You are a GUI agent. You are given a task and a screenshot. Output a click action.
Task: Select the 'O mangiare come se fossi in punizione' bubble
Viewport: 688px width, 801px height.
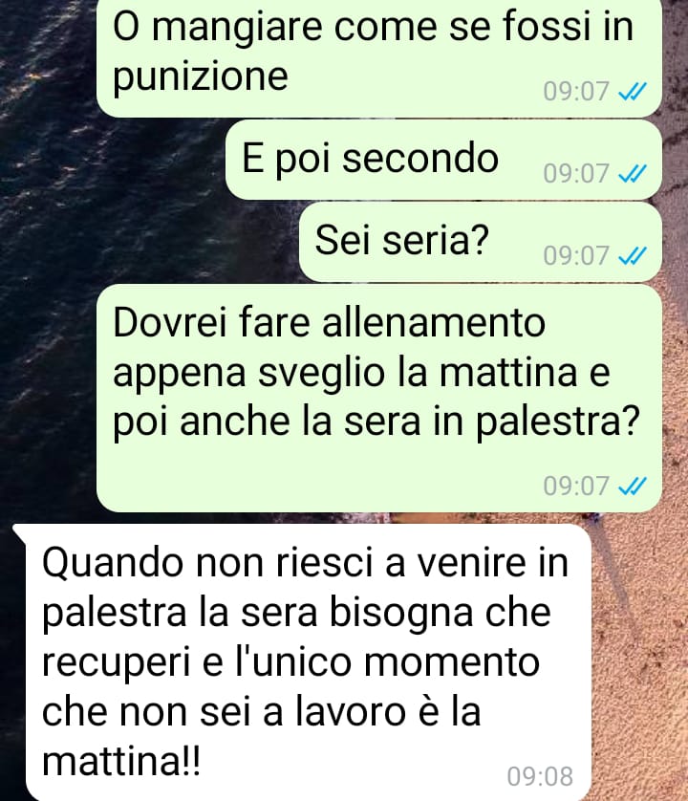[379, 57]
